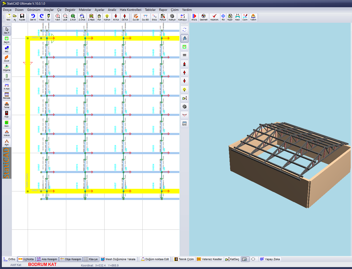The width and height of the screenshot is (352, 269).
Task: Open the HataKont. error check icon
Action: click(214, 17)
